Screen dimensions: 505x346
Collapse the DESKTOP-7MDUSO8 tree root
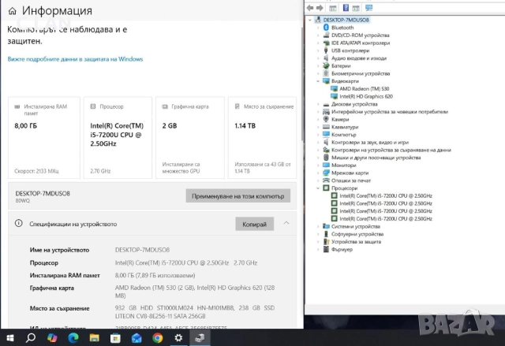[x=310, y=20]
